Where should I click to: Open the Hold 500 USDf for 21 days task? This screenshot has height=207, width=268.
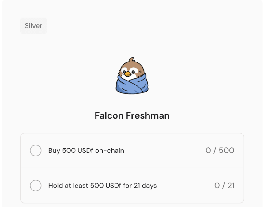(x=102, y=186)
